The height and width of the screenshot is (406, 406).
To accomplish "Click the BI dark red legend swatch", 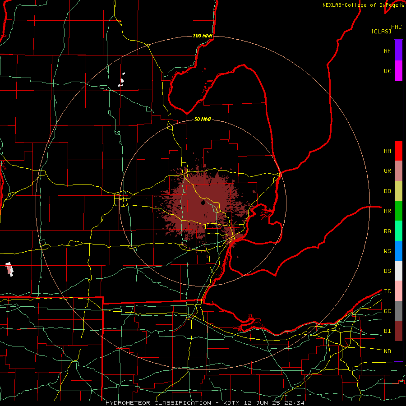I will click(x=398, y=331).
